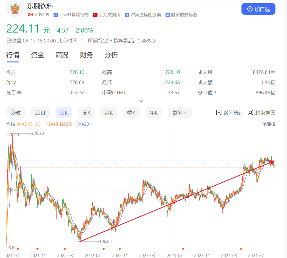The width and height of the screenshot is (287, 258).
Task: Click the 224.11 current price
Action: 23,29
